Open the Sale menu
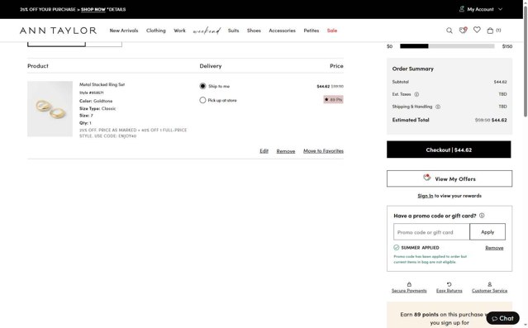The image size is (528, 328). click(x=332, y=31)
